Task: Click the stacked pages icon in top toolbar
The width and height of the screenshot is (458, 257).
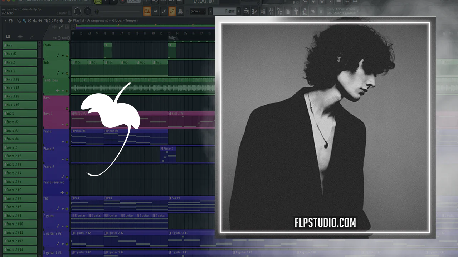Action: [288, 11]
